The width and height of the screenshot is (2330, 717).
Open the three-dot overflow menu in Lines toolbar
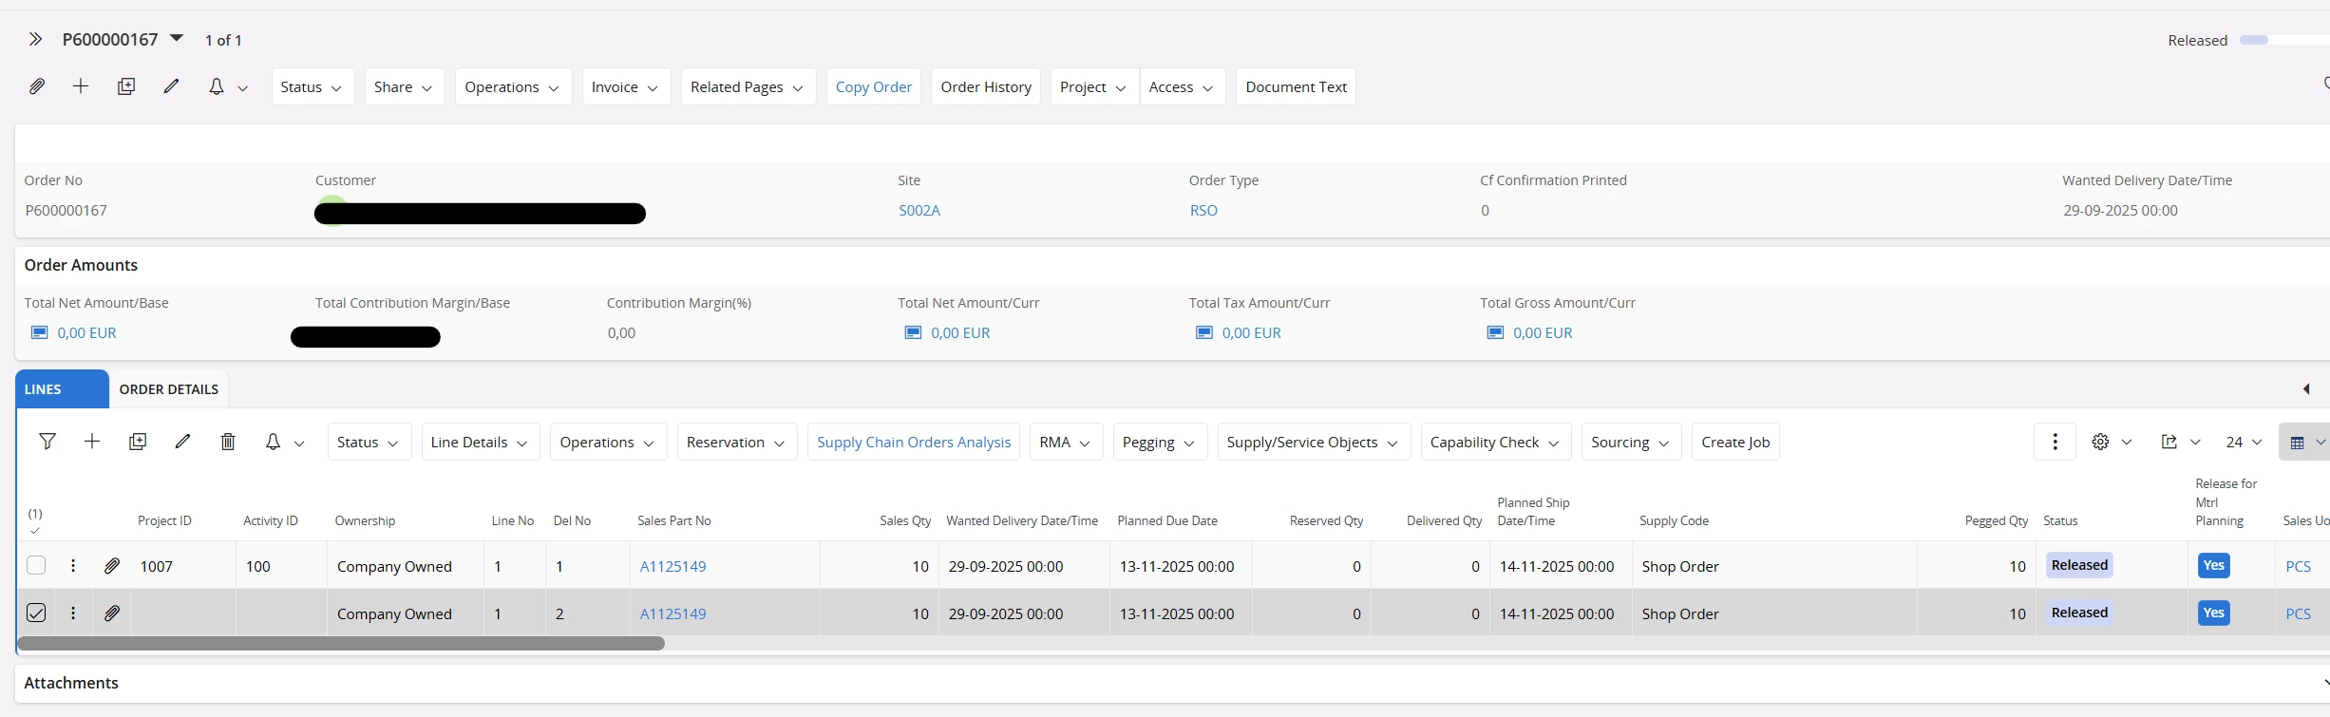2055,442
